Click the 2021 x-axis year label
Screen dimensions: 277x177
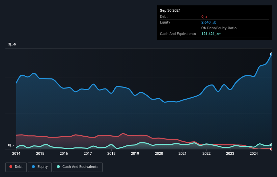click(183, 154)
